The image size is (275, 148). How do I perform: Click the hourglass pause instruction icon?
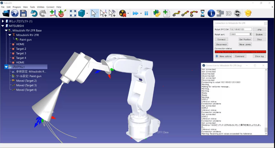202,13
